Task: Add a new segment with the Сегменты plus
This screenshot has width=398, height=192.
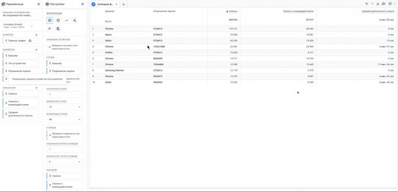Action: (36, 35)
